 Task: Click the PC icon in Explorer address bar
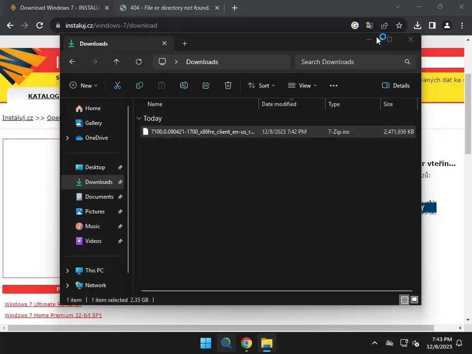coord(162,62)
